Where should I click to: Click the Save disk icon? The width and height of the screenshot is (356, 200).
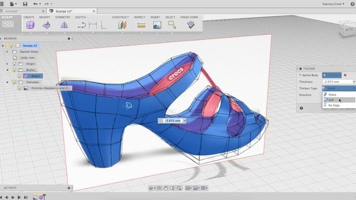click(x=25, y=4)
